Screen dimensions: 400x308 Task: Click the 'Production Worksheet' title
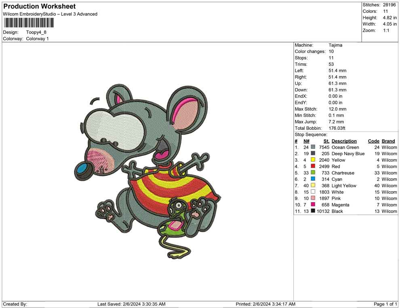(40, 6)
